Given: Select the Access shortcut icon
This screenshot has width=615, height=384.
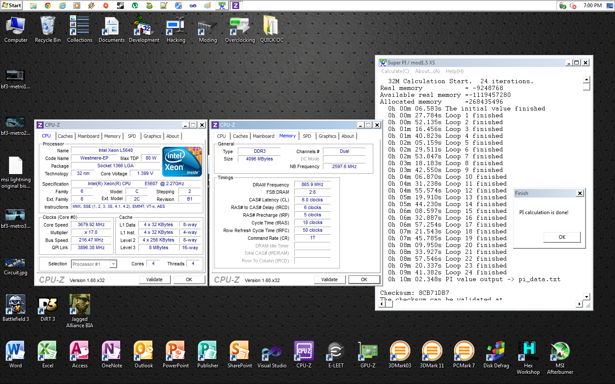Looking at the screenshot, I should pos(79,355).
